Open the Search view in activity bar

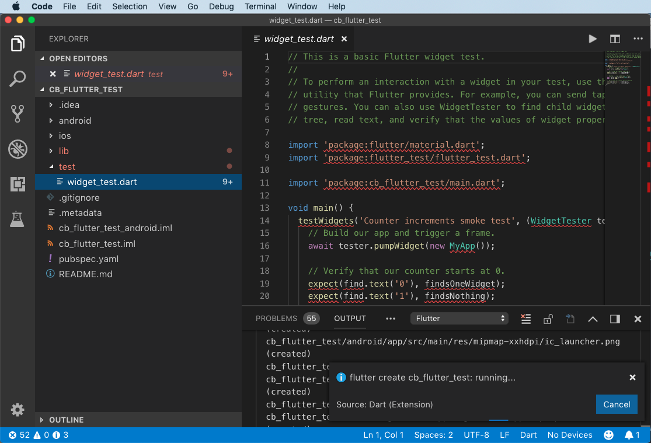click(18, 79)
